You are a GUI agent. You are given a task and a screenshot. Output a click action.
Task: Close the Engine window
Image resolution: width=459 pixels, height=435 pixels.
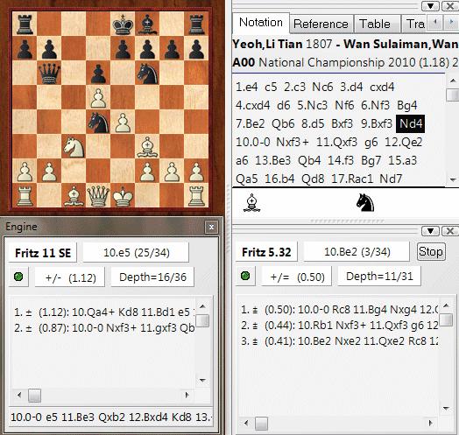(x=211, y=227)
